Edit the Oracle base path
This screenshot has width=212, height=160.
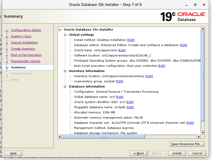click(x=122, y=50)
